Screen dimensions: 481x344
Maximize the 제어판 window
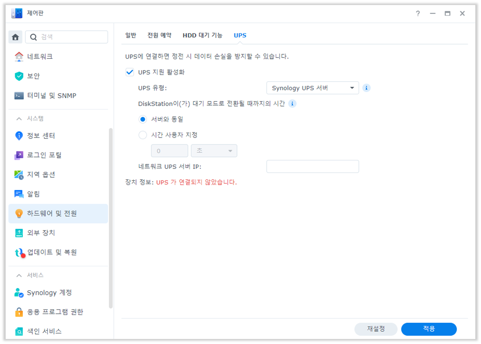tap(447, 13)
